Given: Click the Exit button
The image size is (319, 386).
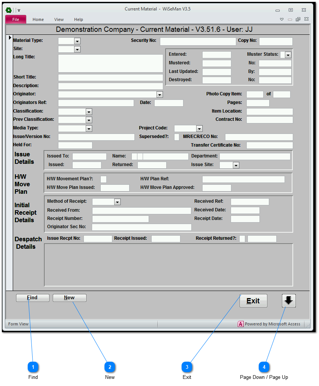Looking at the screenshot, I should pyautogui.click(x=253, y=301).
